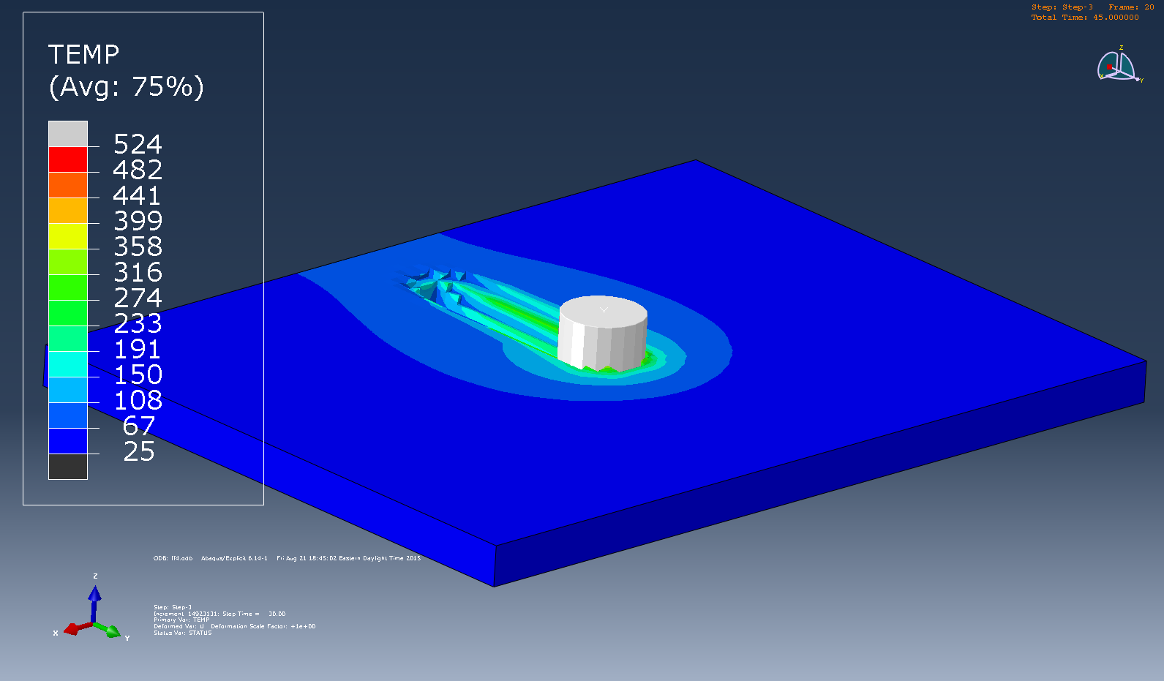The image size is (1164, 681).
Task: Click the legend value 25
Action: click(x=139, y=451)
